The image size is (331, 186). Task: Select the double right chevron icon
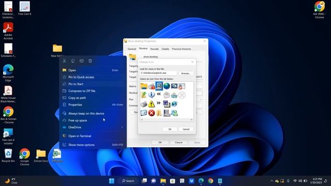pos(159,103)
